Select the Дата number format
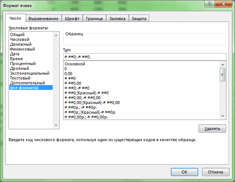The image size is (235, 182). (x=15, y=54)
